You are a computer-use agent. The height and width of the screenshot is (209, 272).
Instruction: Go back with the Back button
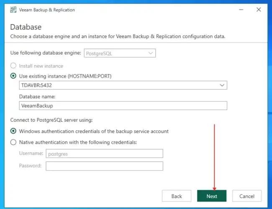point(177,196)
